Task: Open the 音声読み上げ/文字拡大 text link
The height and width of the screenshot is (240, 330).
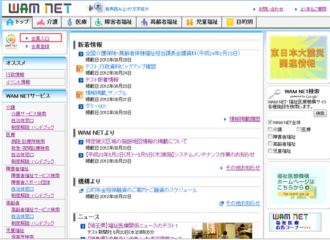Action: 127,9
